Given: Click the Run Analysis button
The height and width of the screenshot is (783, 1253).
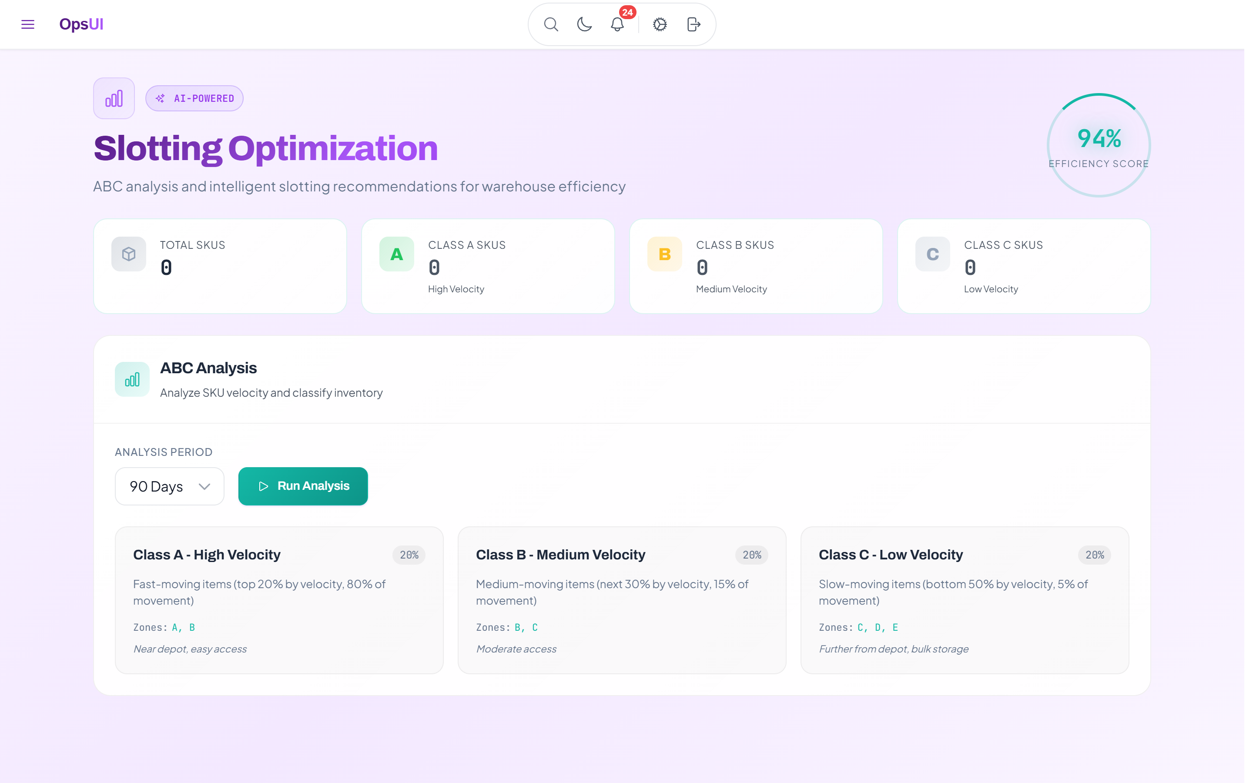Looking at the screenshot, I should [x=303, y=486].
